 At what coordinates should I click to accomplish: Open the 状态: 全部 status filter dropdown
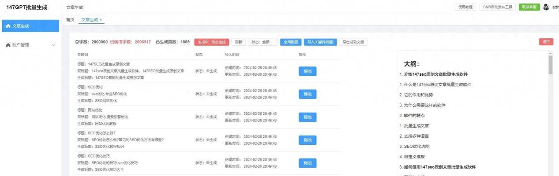coord(263,42)
